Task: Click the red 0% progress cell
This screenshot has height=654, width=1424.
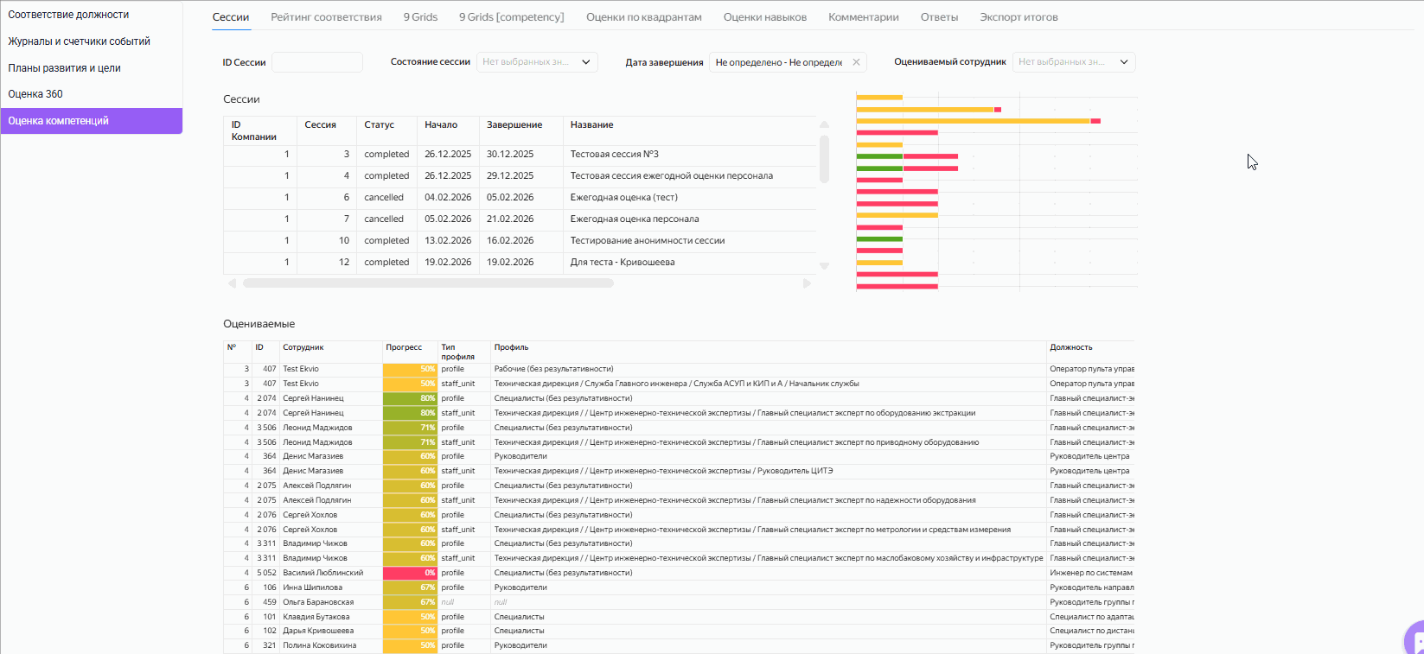Action: click(409, 573)
